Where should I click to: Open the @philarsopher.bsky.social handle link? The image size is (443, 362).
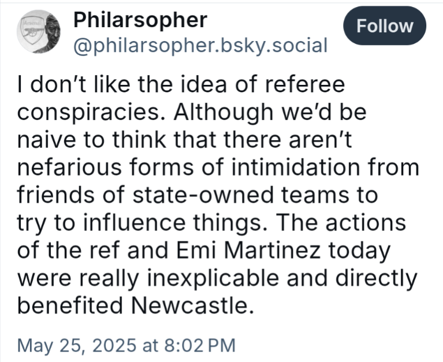coord(200,46)
